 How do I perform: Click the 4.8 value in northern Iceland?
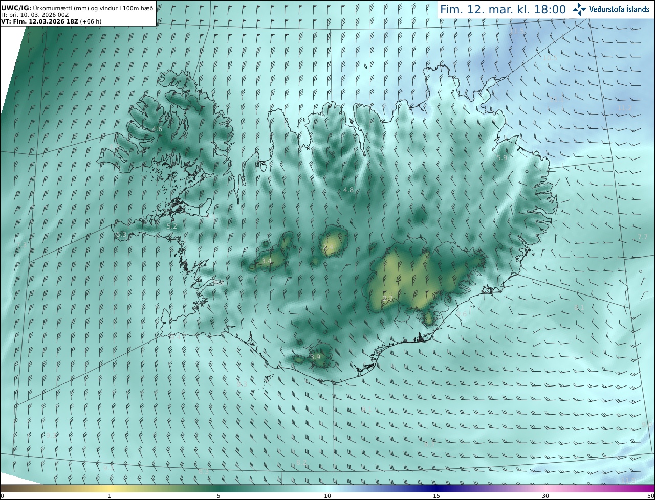pyautogui.click(x=348, y=190)
